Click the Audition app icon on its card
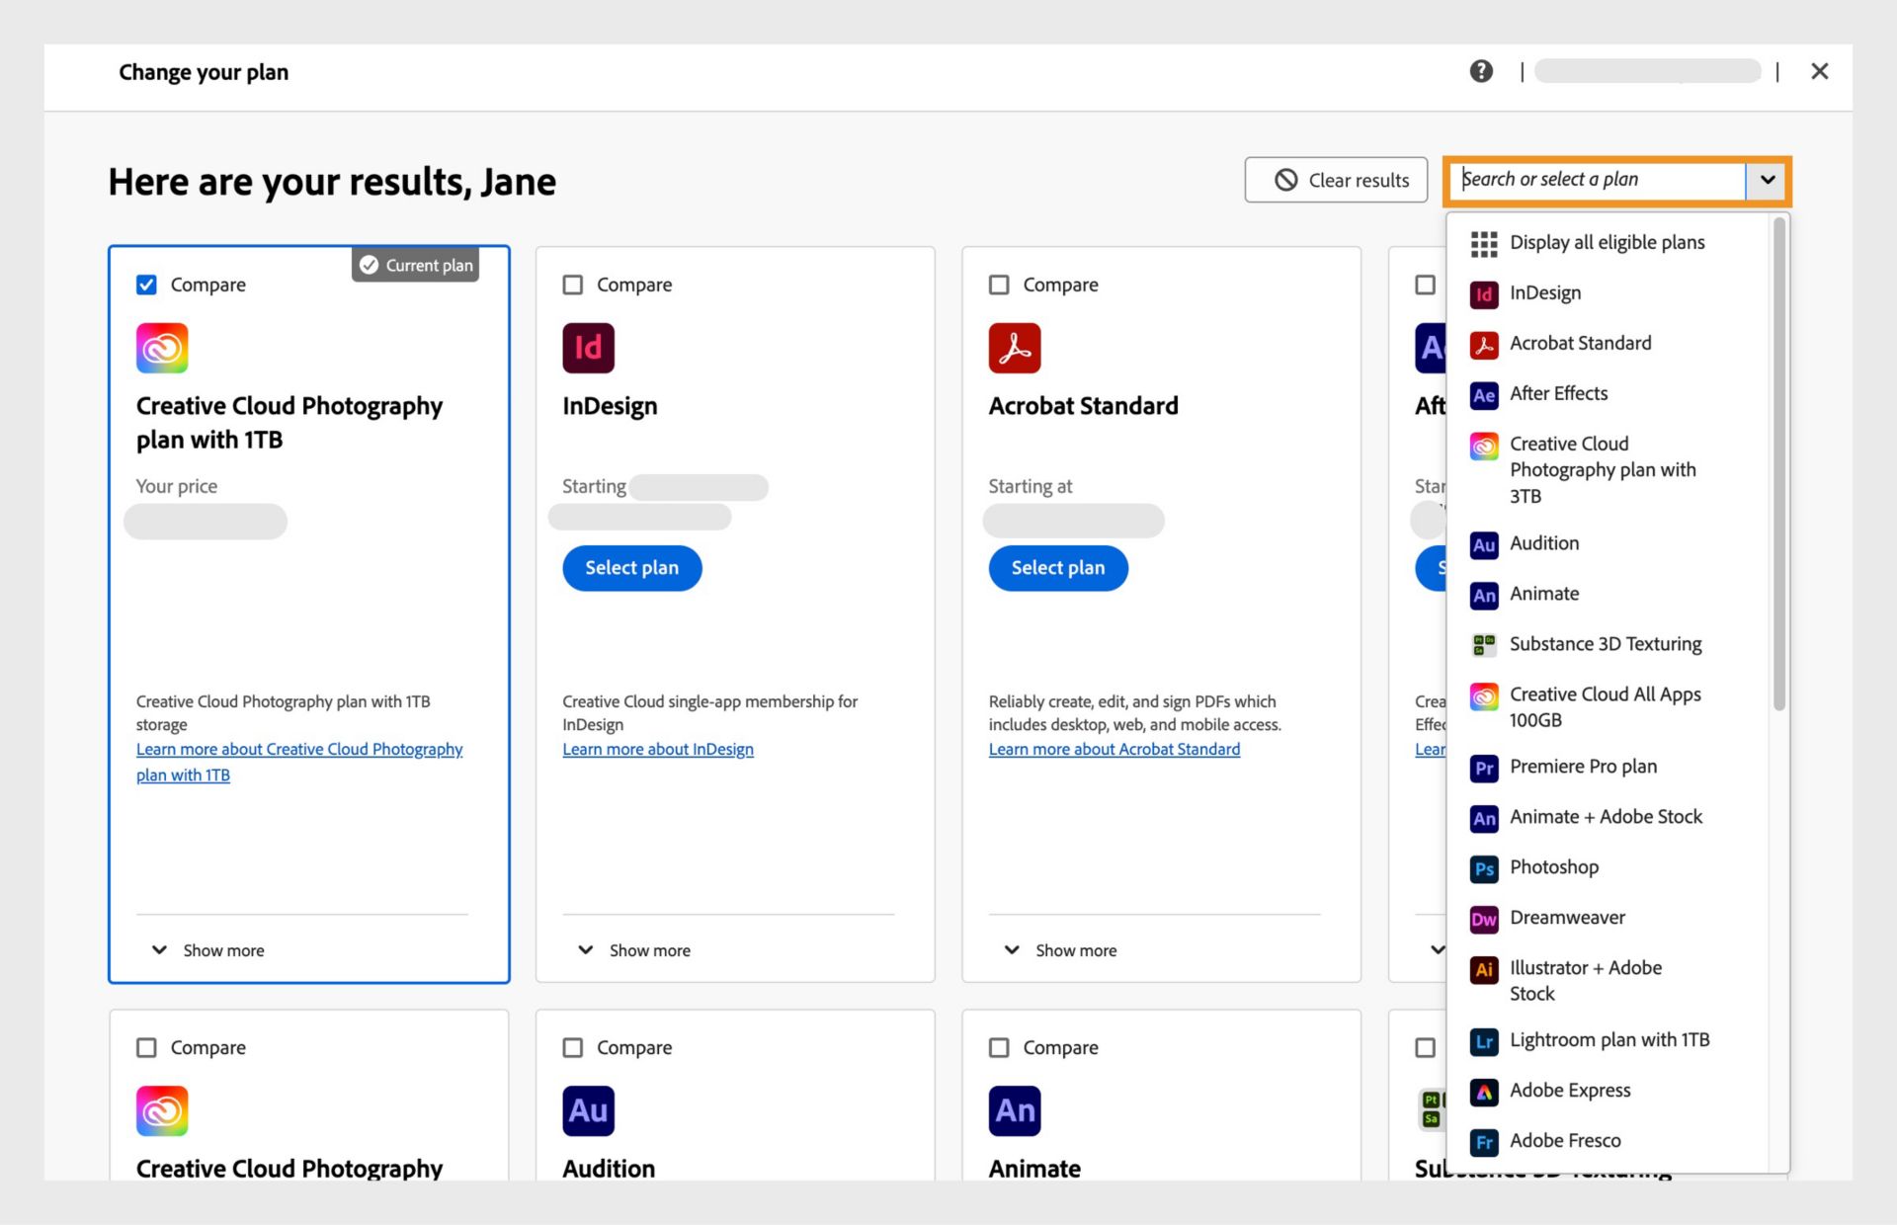This screenshot has width=1897, height=1225. [588, 1110]
